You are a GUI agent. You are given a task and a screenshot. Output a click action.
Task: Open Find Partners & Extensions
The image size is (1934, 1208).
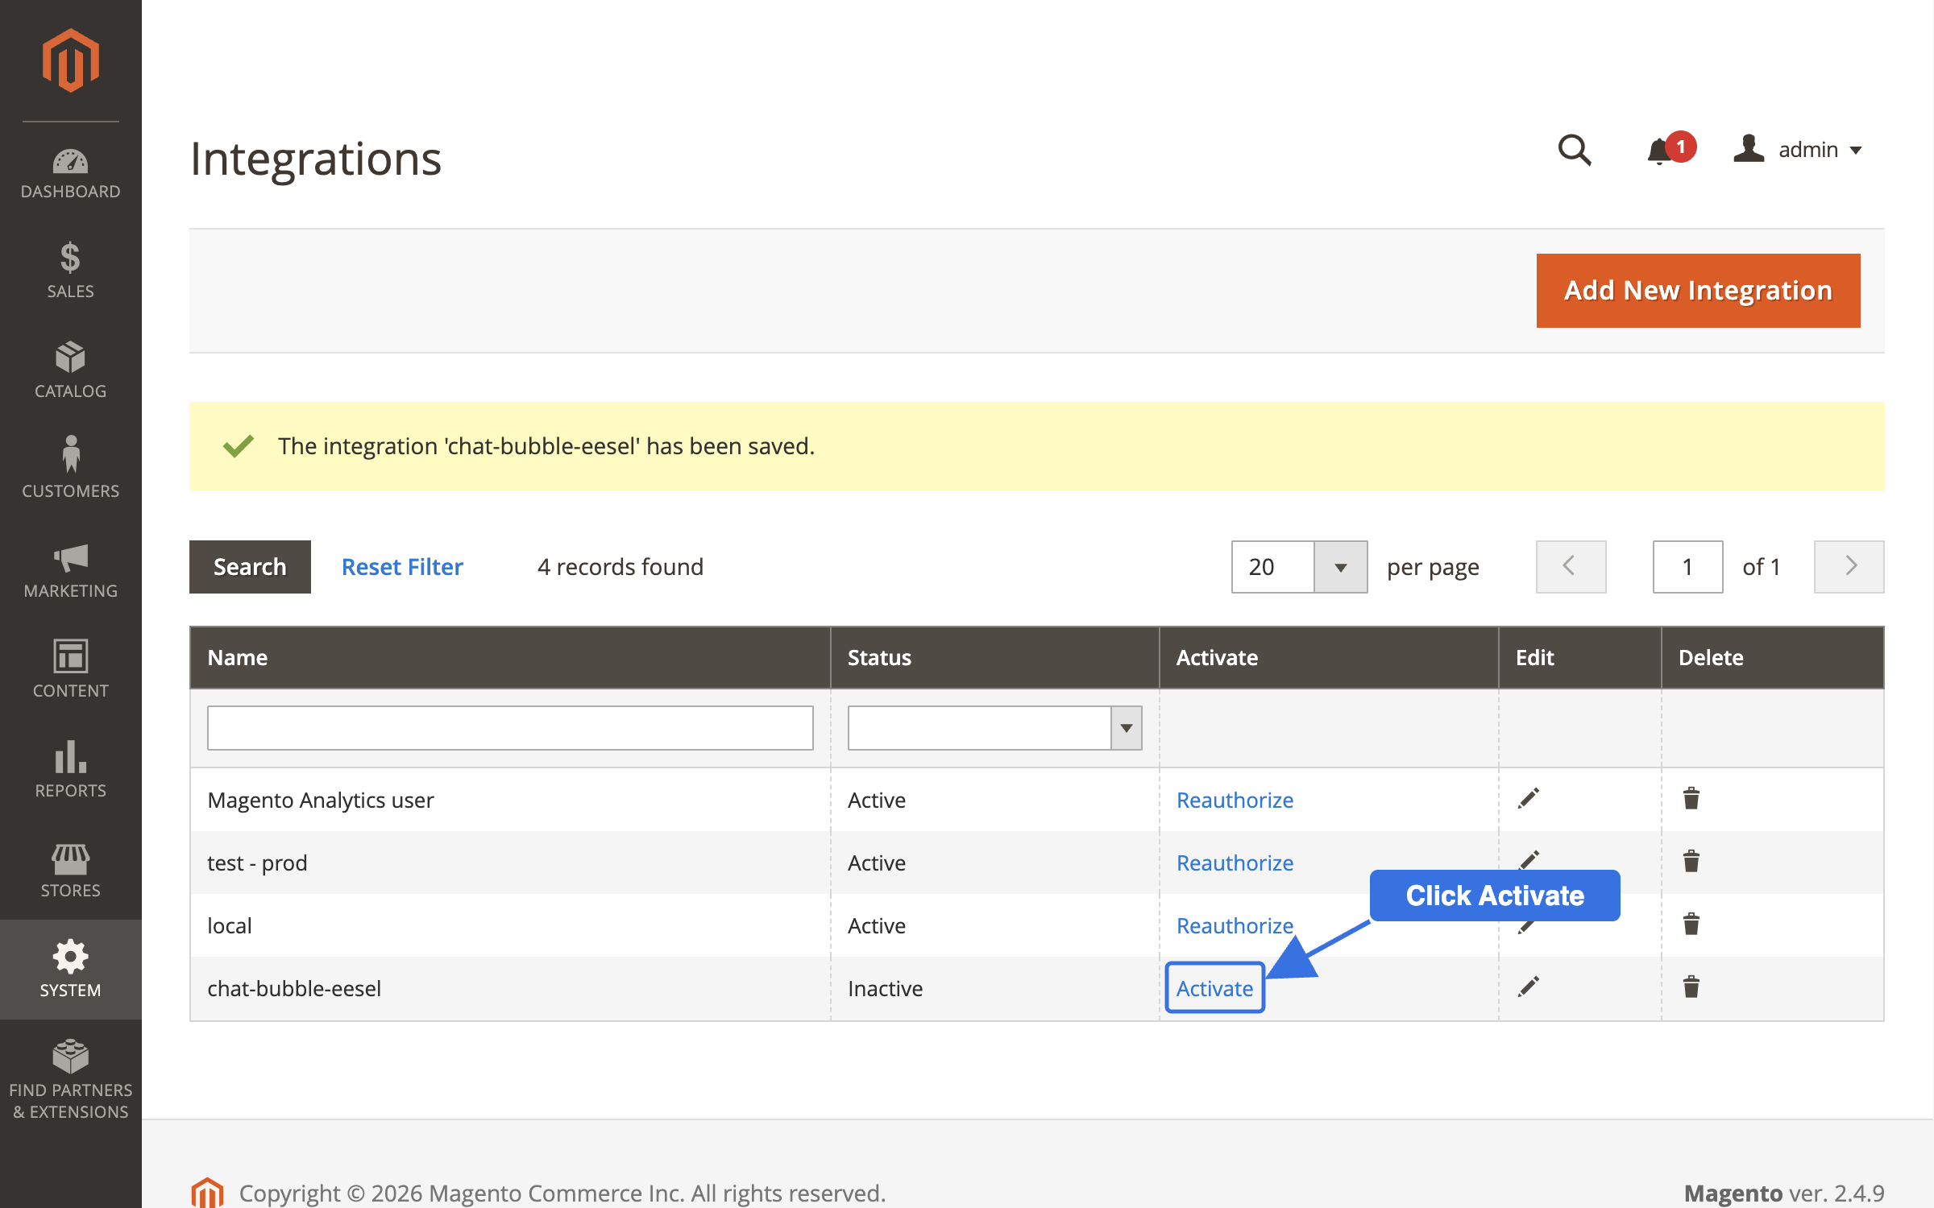coord(71,1081)
